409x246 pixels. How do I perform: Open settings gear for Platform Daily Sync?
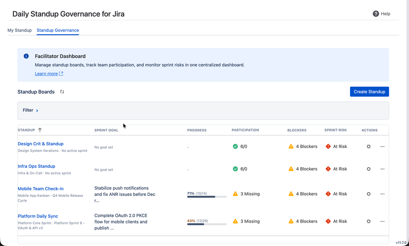click(368, 221)
